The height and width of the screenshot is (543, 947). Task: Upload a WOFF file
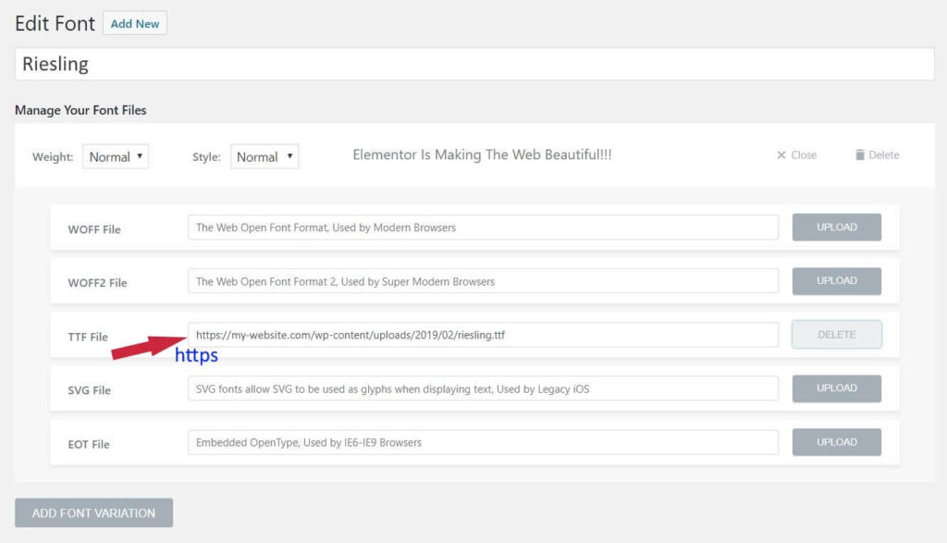coord(836,228)
